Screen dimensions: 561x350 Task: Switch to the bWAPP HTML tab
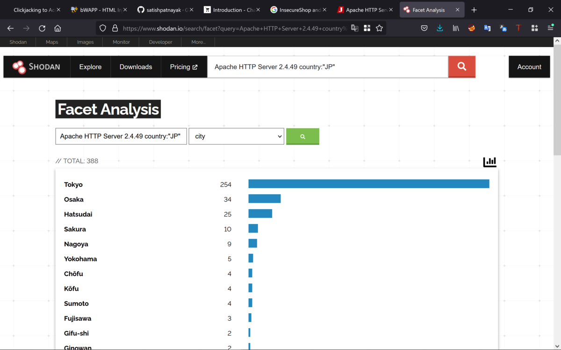pos(98,10)
